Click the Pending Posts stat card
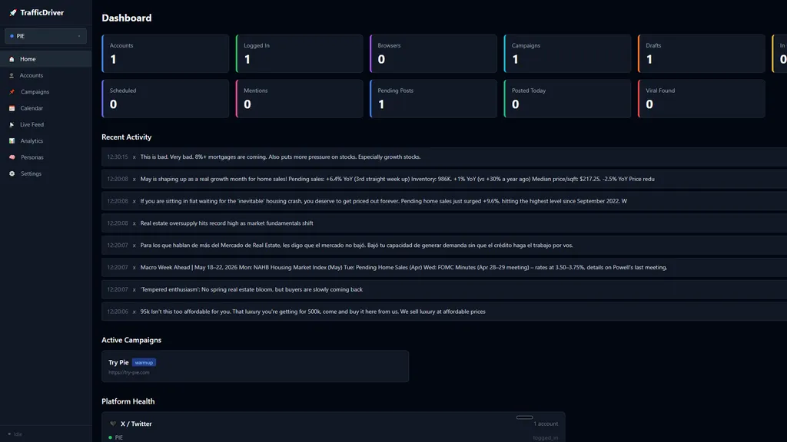 (x=433, y=99)
